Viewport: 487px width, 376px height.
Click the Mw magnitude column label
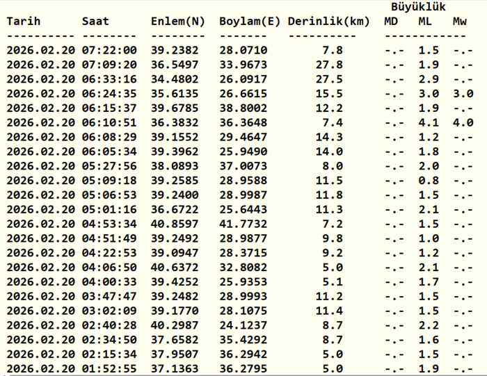(460, 21)
